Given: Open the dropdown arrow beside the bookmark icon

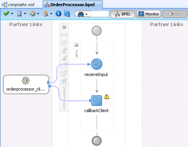Looking at the screenshot, I should click(25, 13).
